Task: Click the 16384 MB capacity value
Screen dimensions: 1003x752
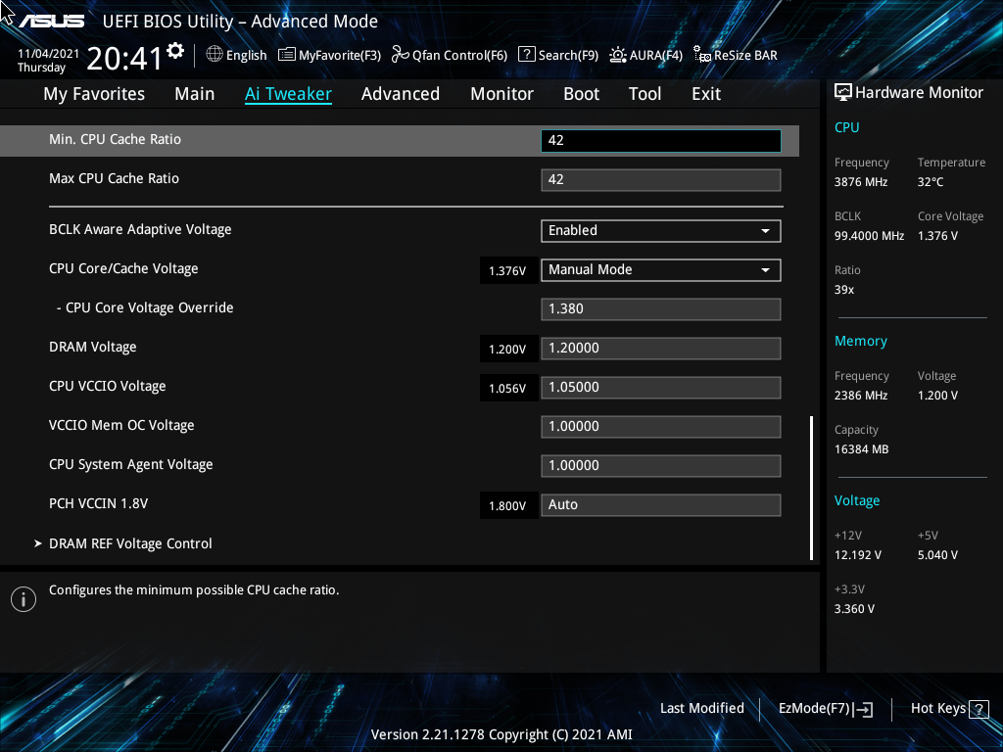Action: 862,449
